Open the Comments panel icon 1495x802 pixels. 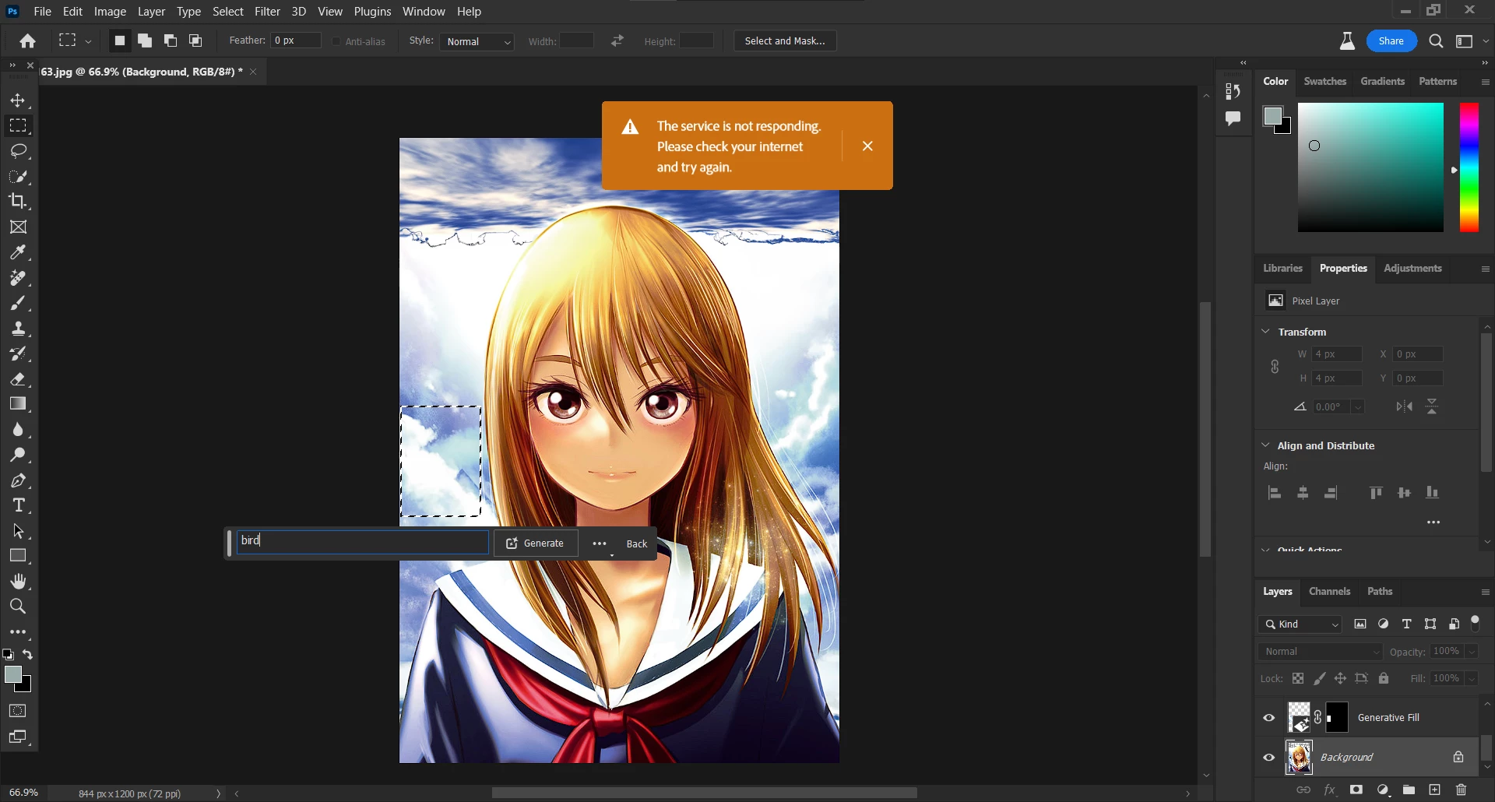pos(1233,118)
